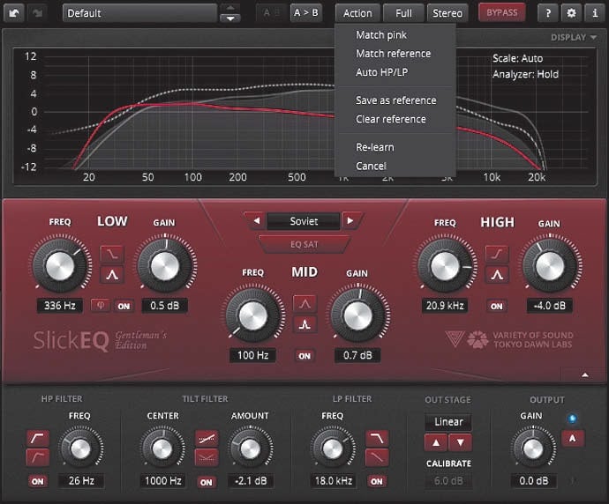609x504 pixels.
Task: Click previous EQ model arrow
Action: click(256, 221)
